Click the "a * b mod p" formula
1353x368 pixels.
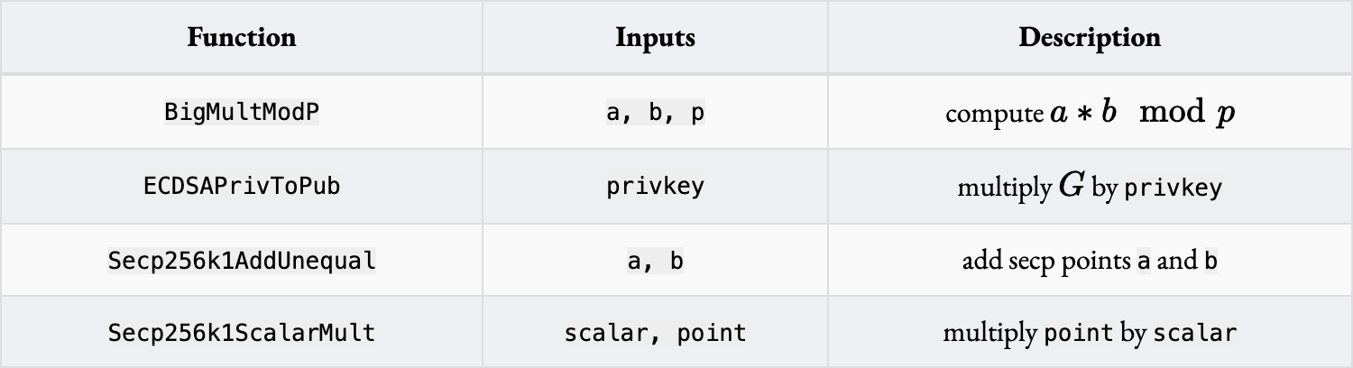(x=1141, y=113)
